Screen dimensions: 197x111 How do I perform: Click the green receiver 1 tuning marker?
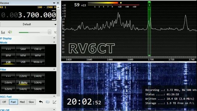point(149,29)
